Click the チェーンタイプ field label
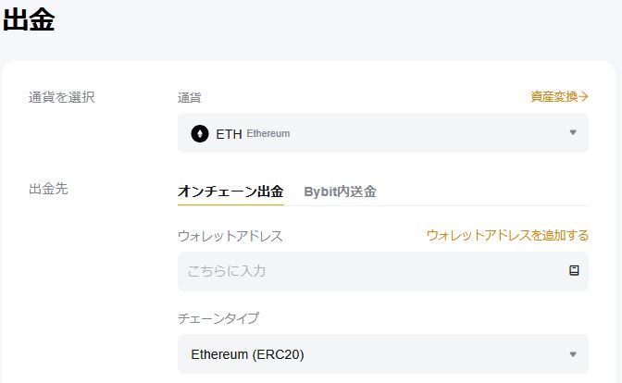Screen dimensions: 622x383 pyautogui.click(x=218, y=318)
